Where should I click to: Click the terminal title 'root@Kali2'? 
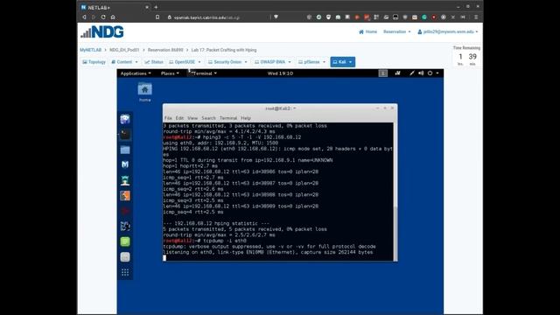[x=280, y=108]
